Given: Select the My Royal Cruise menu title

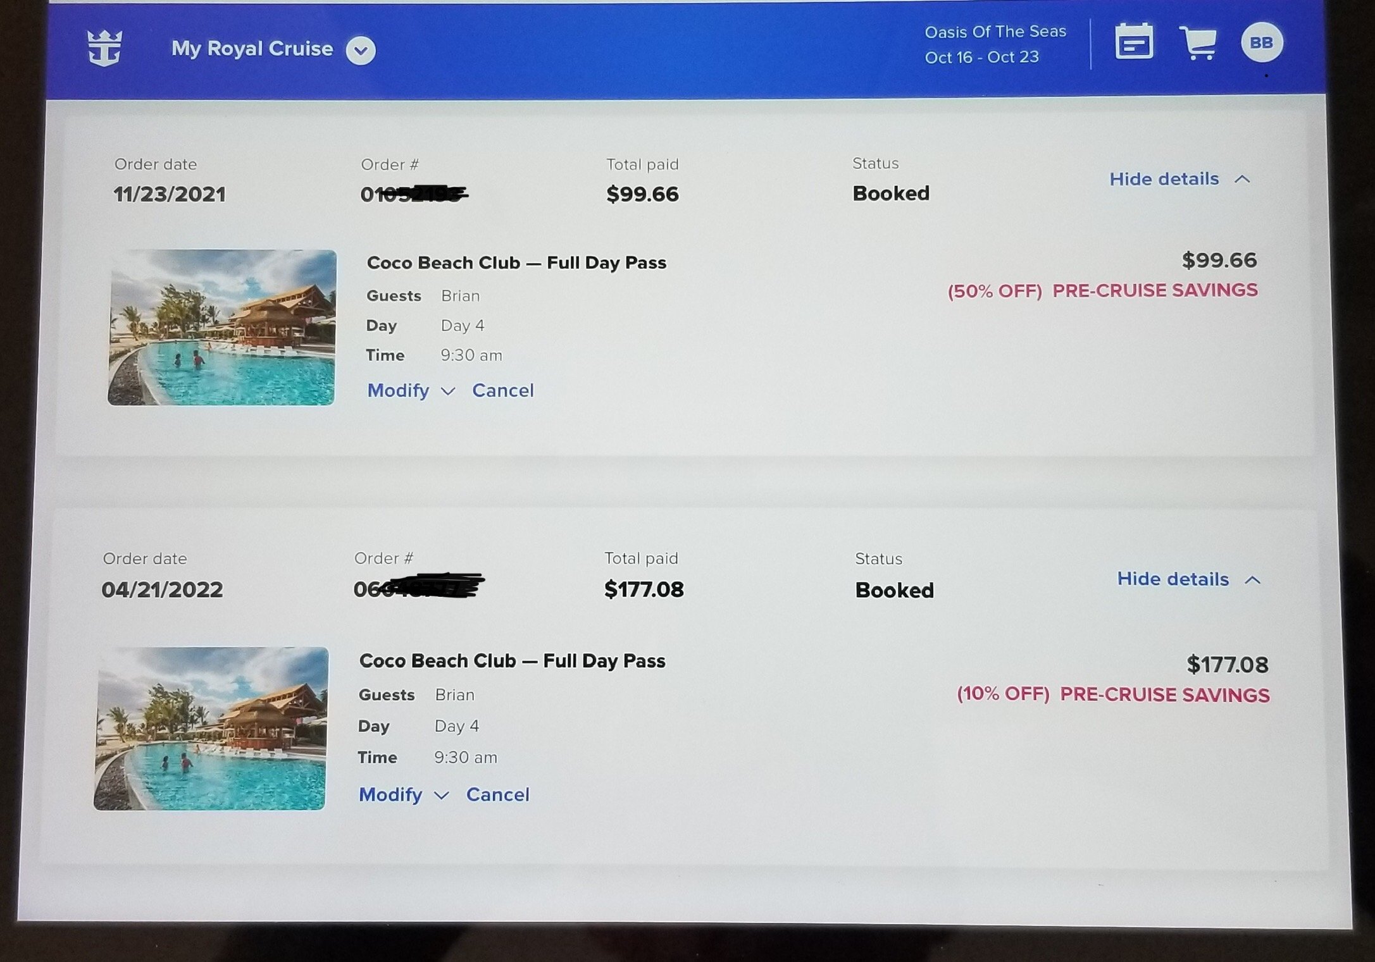Looking at the screenshot, I should click(x=252, y=49).
